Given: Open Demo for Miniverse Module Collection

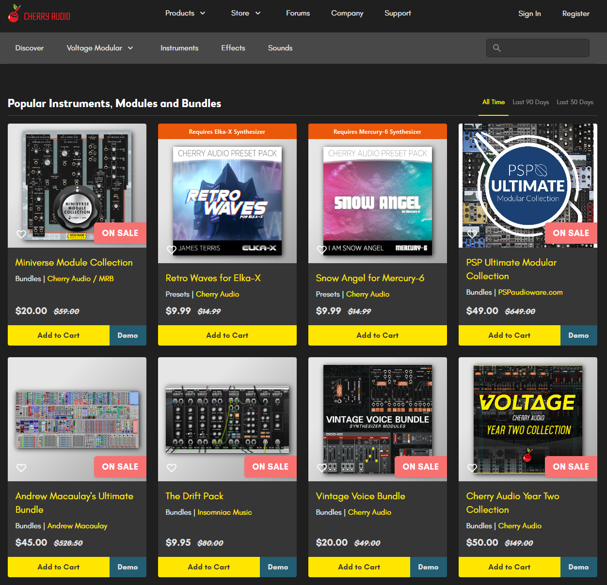Looking at the screenshot, I should coord(128,335).
